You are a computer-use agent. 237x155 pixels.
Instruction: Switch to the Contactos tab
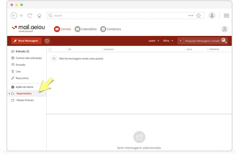111,29
